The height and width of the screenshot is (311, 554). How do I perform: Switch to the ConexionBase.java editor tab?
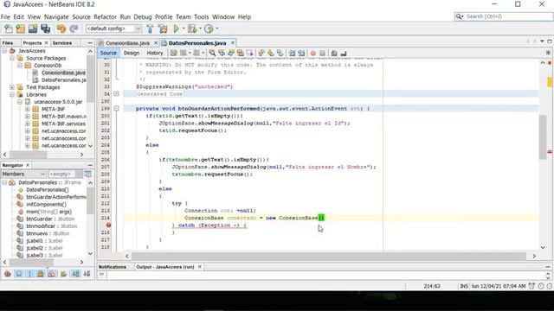[127, 43]
